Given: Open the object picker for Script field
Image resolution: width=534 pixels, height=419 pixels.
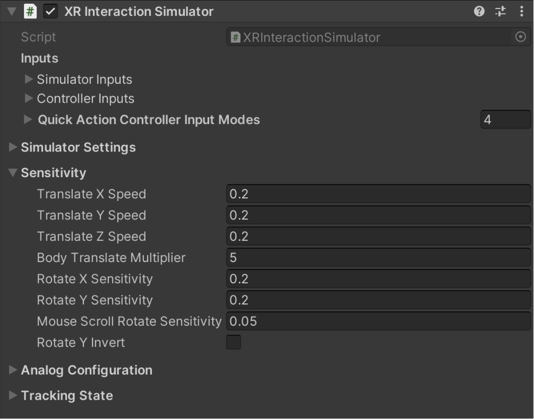Looking at the screenshot, I should tap(520, 37).
